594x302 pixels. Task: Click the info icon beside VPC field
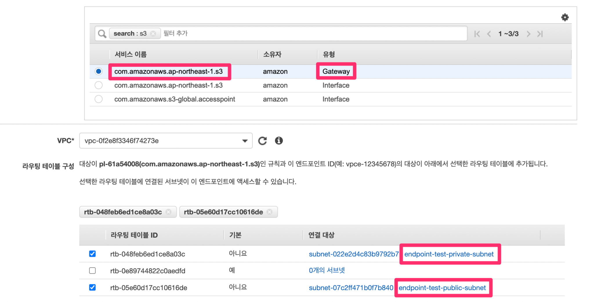click(x=278, y=141)
